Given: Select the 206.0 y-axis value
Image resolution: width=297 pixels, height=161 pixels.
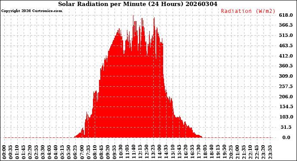Looking at the screenshot, I should click(286, 97).
